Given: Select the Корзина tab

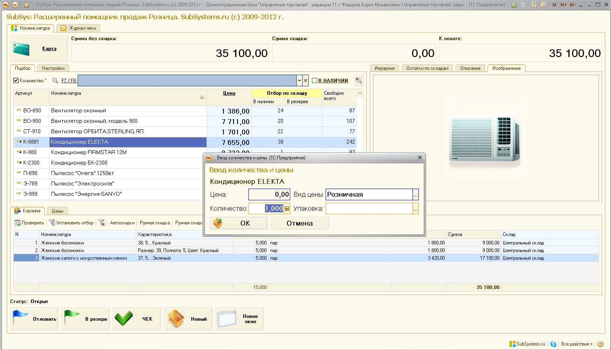Looking at the screenshot, I should [x=27, y=211].
